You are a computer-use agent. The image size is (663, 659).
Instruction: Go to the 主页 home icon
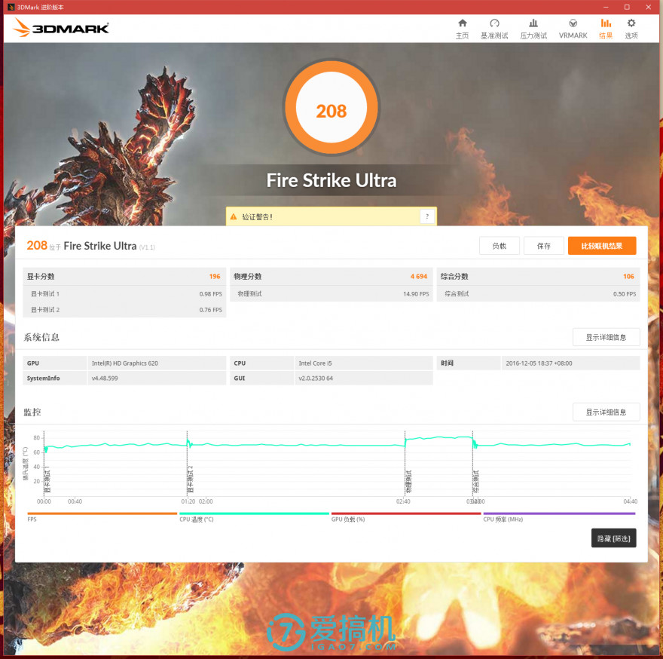[462, 24]
